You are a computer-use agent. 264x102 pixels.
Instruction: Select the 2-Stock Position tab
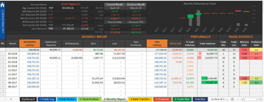89,99
